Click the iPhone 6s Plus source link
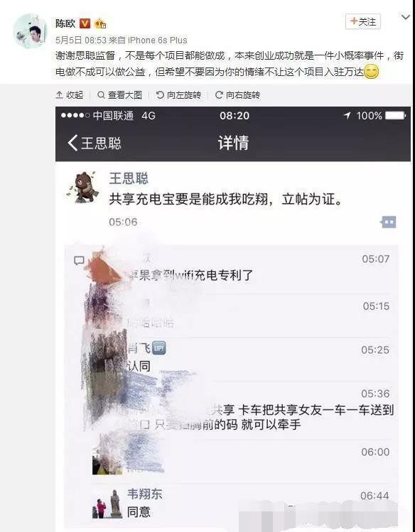This screenshot has height=532, width=415. click(158, 40)
